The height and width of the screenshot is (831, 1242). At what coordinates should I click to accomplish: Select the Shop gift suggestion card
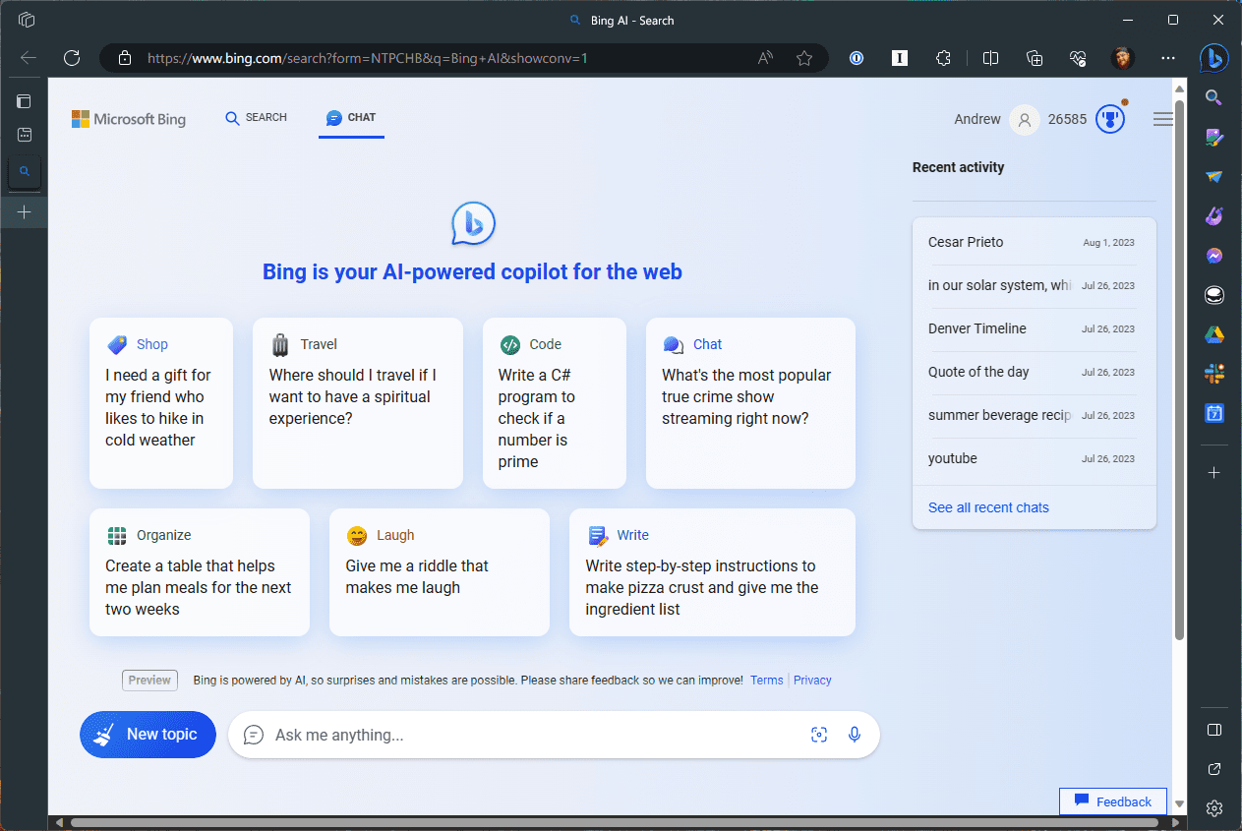(x=161, y=403)
